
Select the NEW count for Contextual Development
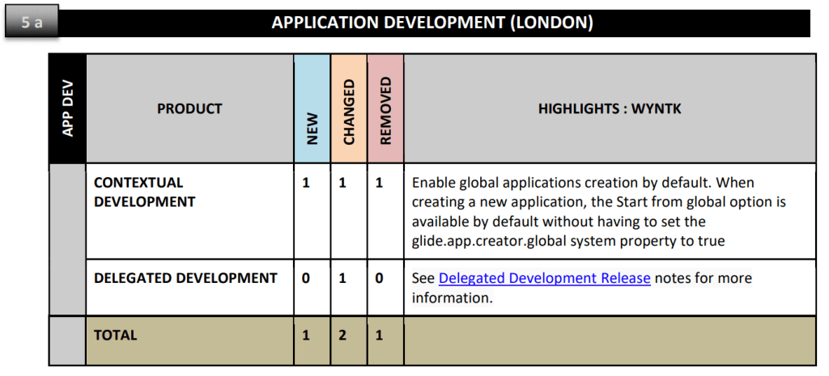[x=307, y=184]
